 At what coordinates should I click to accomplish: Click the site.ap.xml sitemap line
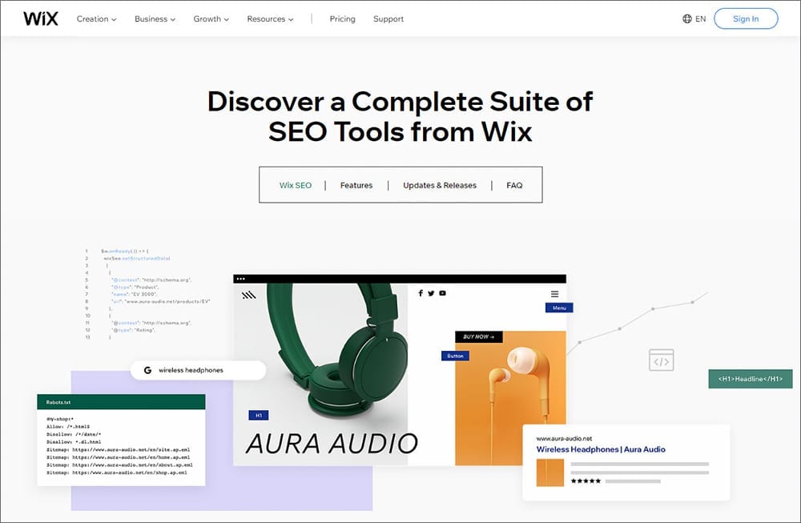point(118,450)
